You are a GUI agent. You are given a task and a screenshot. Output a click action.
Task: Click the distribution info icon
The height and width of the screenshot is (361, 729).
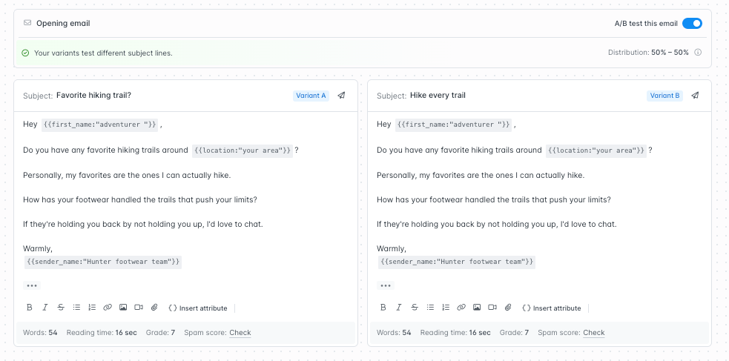tap(698, 53)
